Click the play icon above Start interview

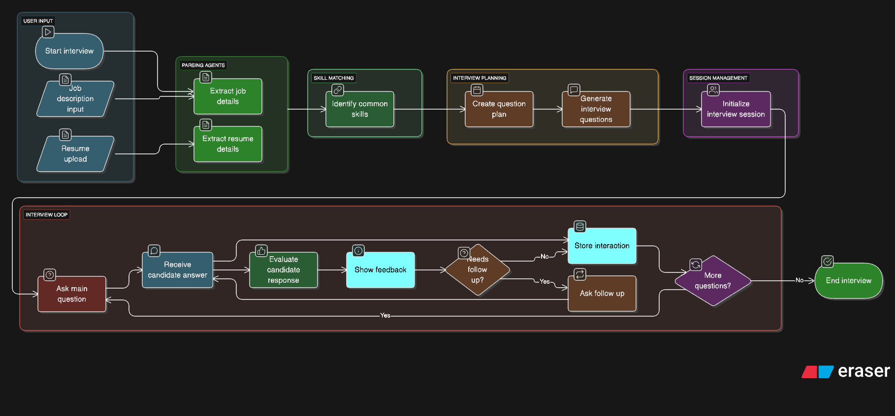(48, 32)
